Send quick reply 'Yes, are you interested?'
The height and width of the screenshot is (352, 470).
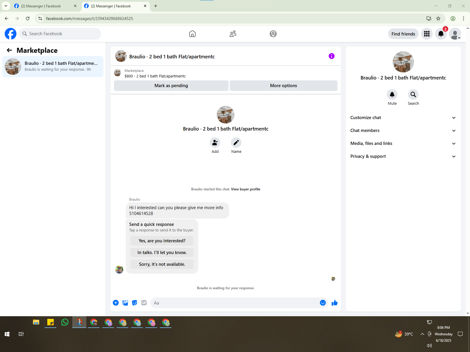tap(162, 241)
